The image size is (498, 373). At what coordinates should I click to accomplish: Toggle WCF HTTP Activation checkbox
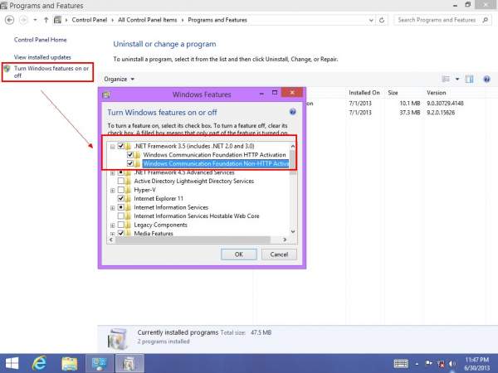[x=130, y=155]
